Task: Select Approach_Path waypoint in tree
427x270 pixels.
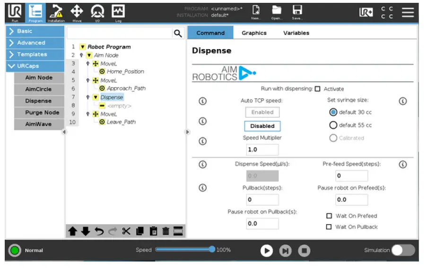Action: (x=126, y=89)
